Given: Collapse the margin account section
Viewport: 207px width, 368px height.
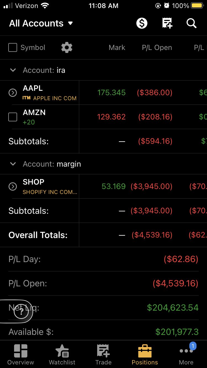Looking at the screenshot, I should click(x=13, y=164).
